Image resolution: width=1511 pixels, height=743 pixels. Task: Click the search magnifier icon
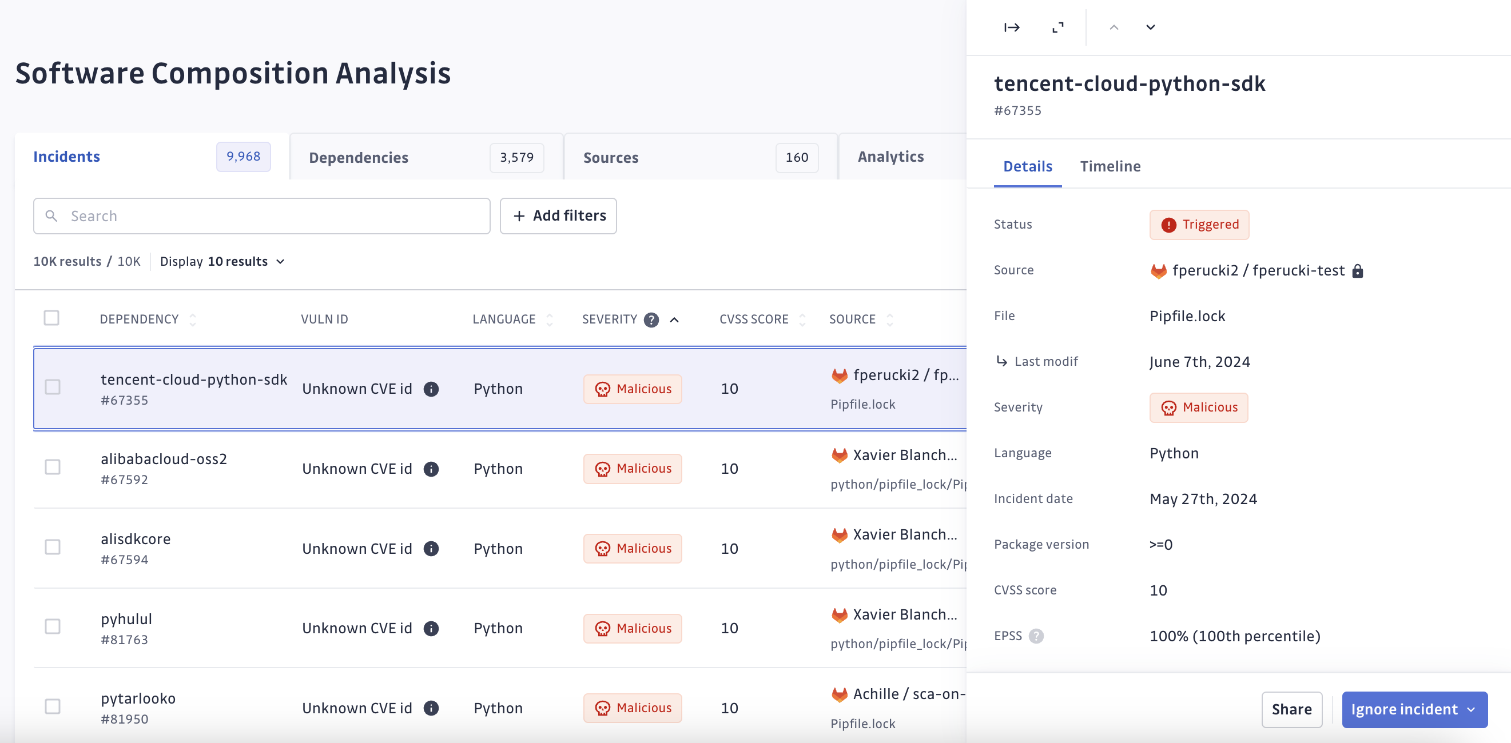tap(51, 216)
